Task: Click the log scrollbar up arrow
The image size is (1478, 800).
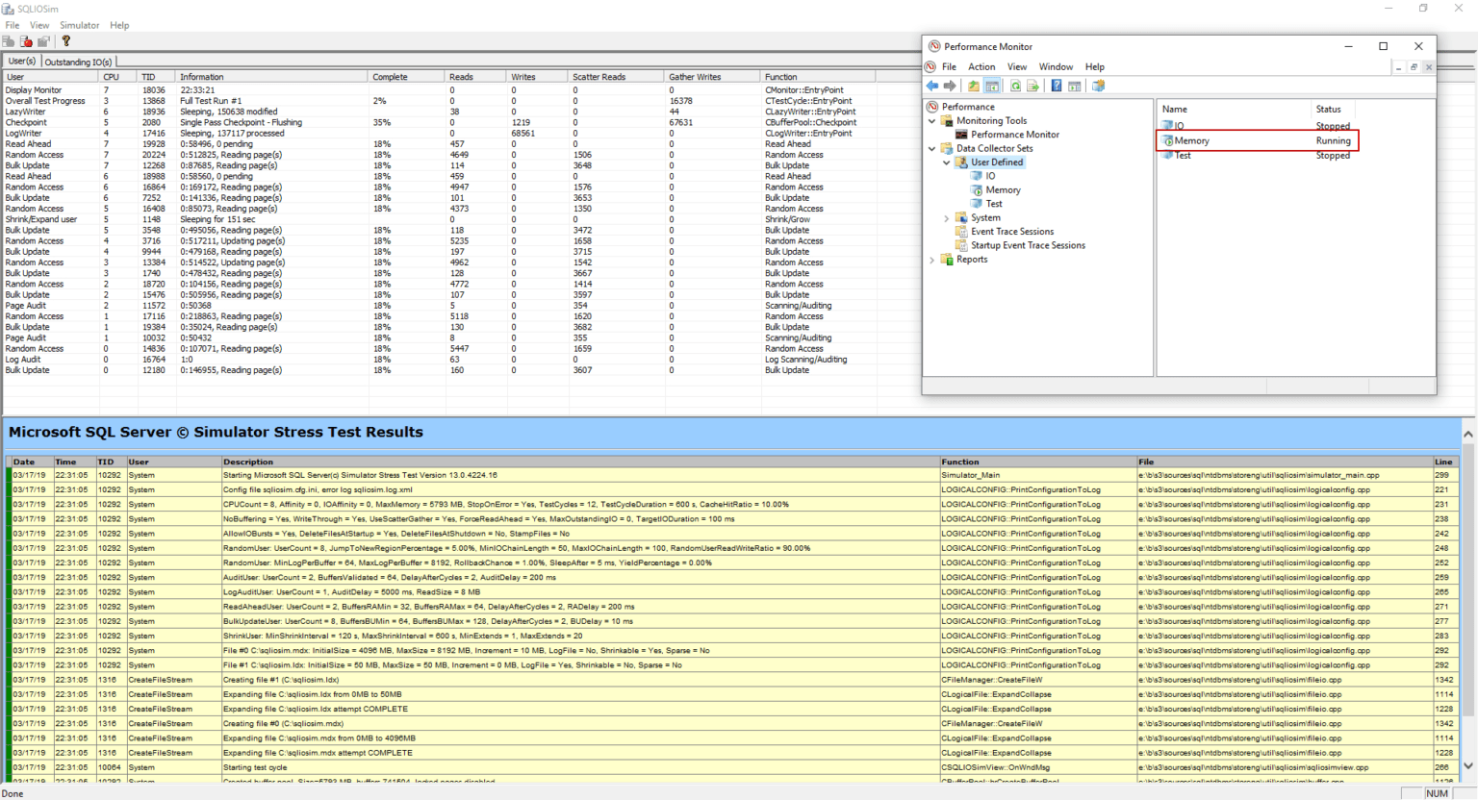Action: (1469, 435)
